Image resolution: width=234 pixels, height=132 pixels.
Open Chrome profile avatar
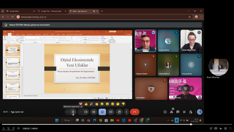(x=196, y=17)
